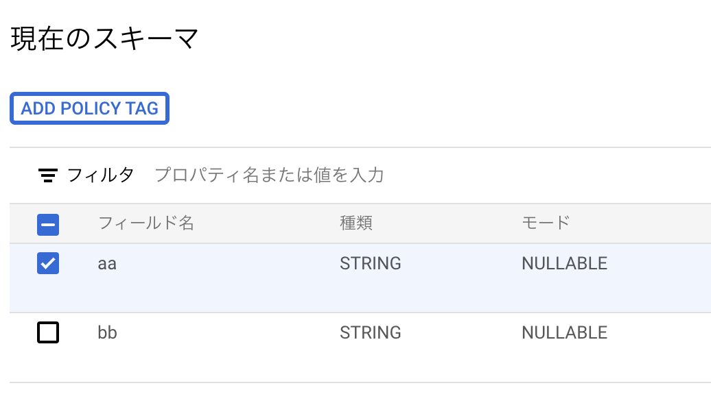The image size is (711, 403).
Task: Click NULLABLE mode in bb row
Action: [x=564, y=333]
